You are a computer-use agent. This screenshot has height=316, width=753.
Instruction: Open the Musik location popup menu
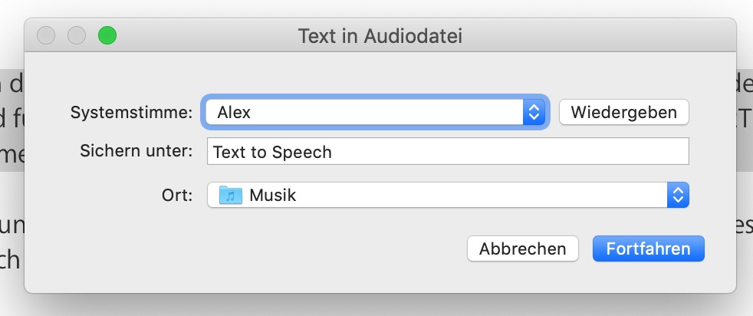tap(445, 196)
